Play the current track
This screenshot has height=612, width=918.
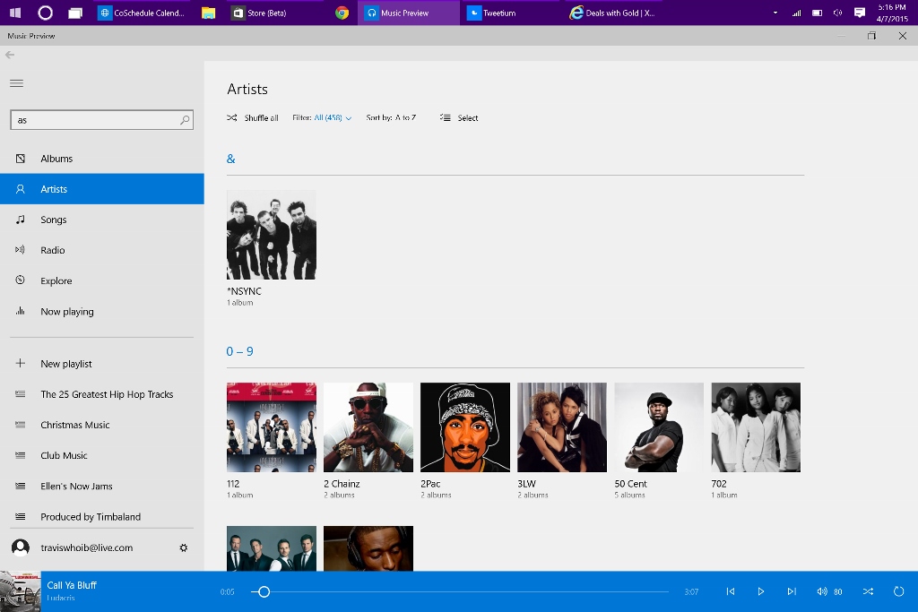point(760,591)
